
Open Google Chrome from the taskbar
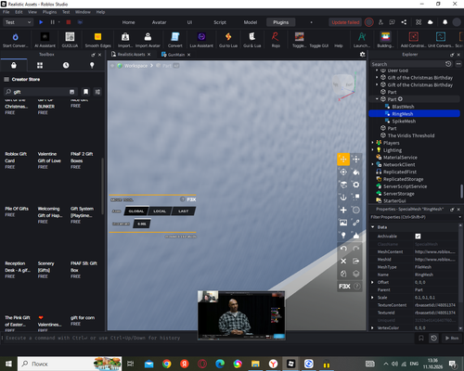167,364
